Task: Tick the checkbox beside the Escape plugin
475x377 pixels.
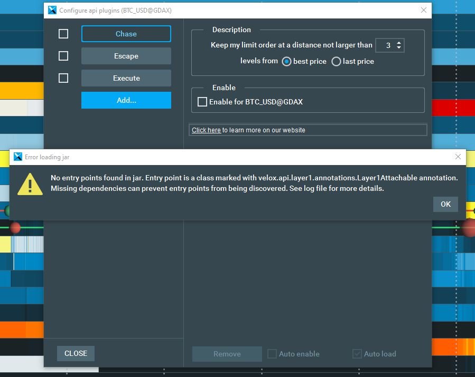Action: [x=63, y=56]
